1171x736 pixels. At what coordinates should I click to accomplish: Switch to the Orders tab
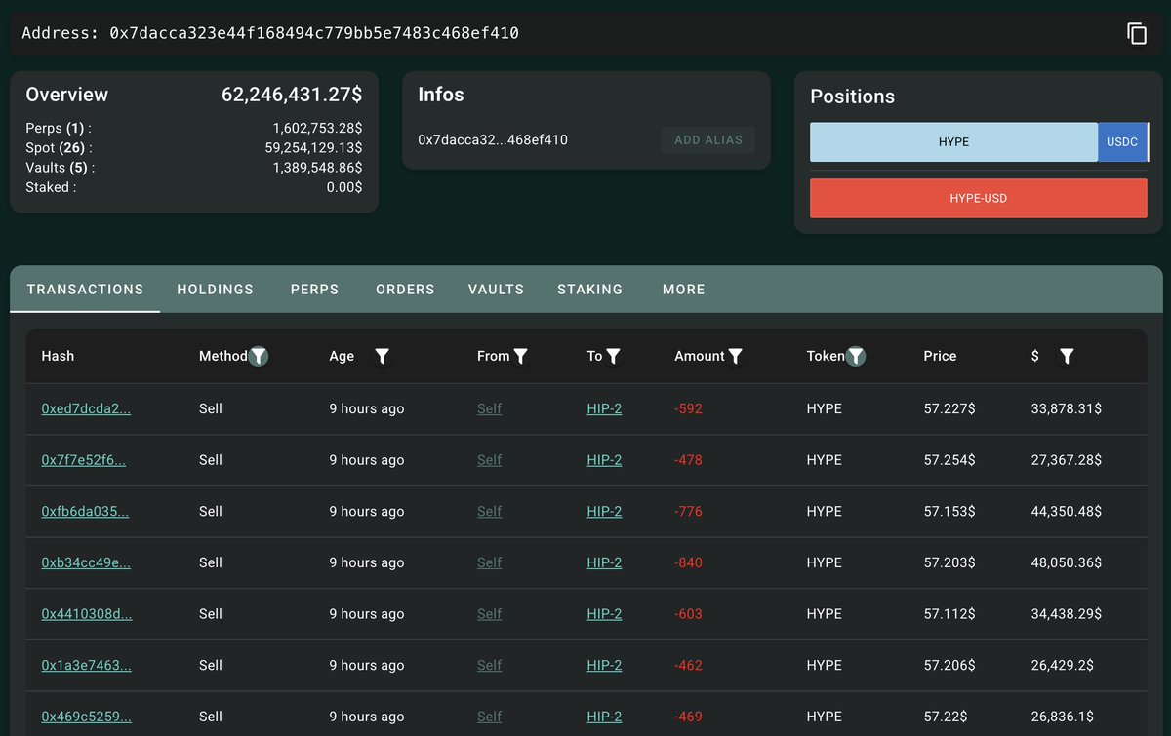[405, 290]
